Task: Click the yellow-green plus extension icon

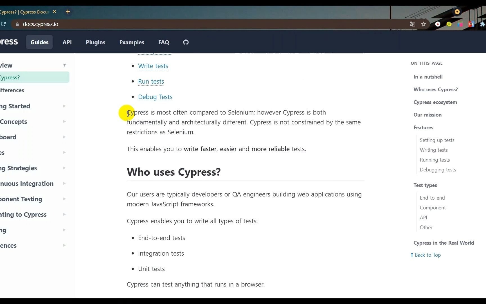Action: pyautogui.click(x=449, y=24)
